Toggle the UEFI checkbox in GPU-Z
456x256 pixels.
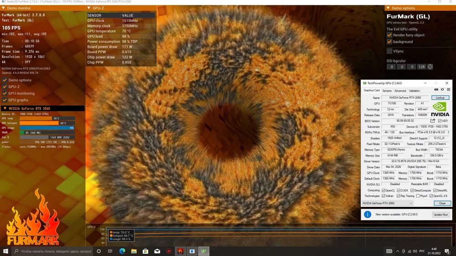coord(440,120)
